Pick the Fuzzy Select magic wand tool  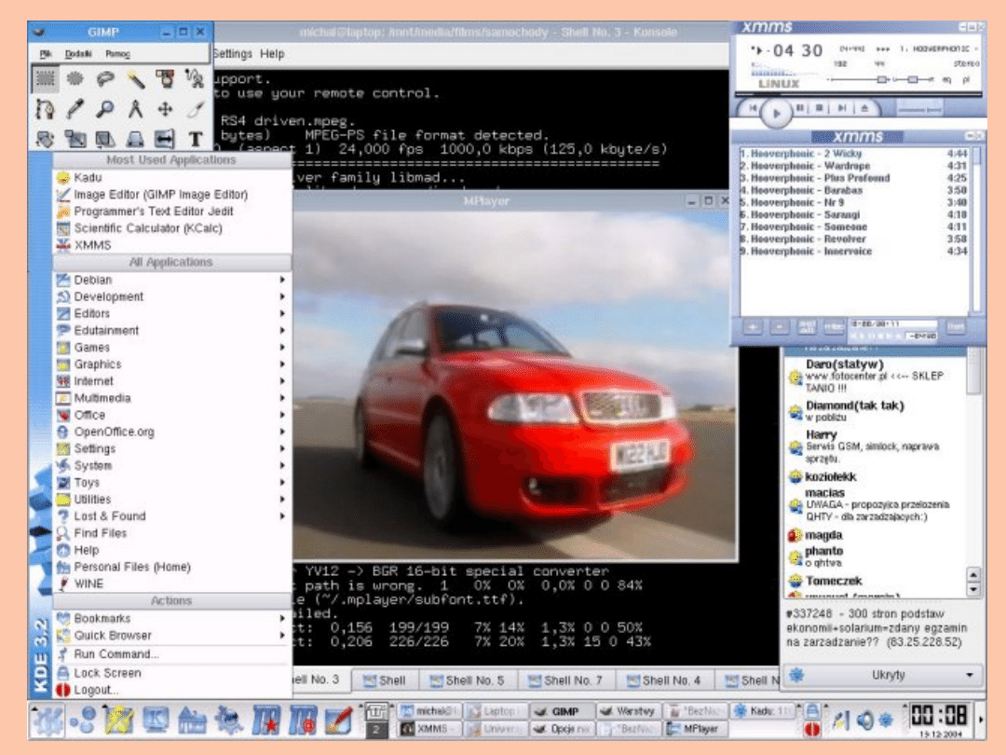(135, 79)
